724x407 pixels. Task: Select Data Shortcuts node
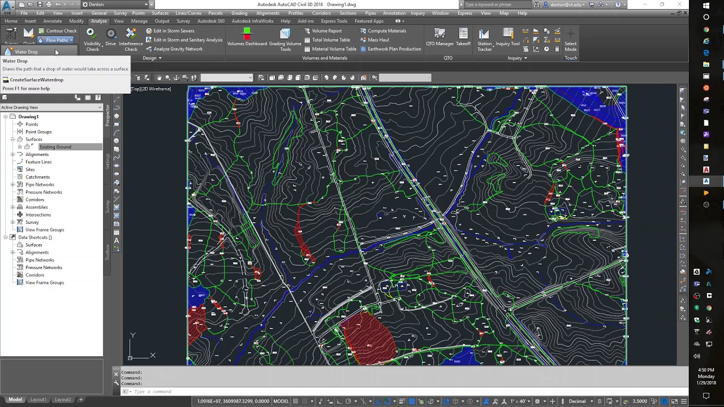point(35,237)
